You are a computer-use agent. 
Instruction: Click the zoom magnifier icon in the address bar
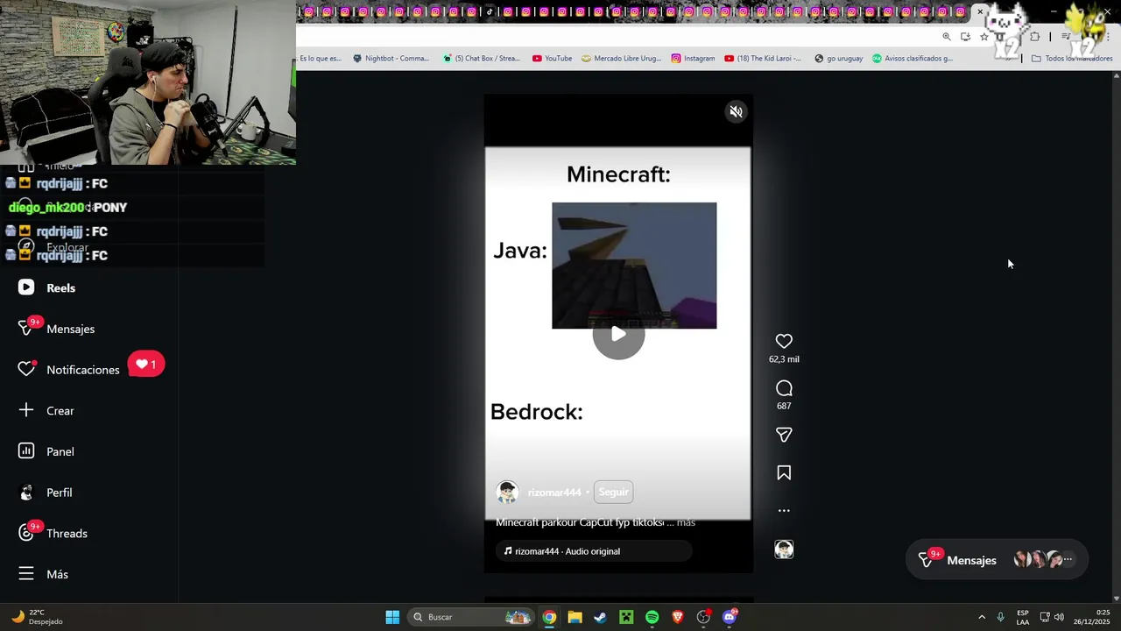(x=947, y=37)
